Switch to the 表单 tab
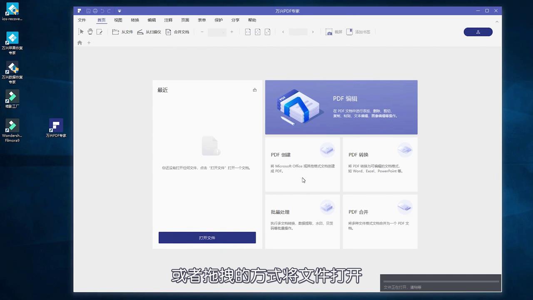 click(202, 20)
